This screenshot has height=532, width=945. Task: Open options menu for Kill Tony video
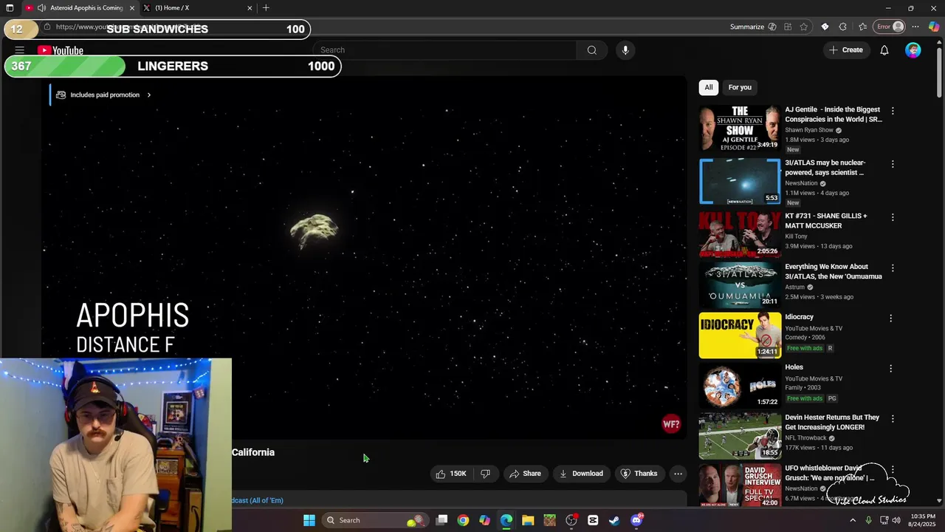click(x=893, y=217)
